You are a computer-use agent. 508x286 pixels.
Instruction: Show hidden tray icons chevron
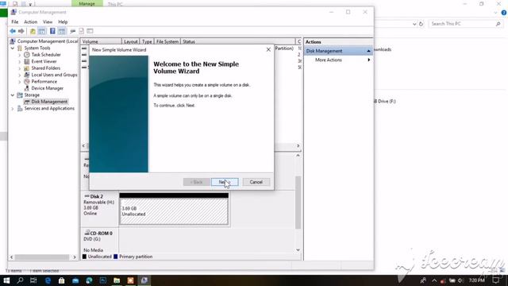pos(434,280)
